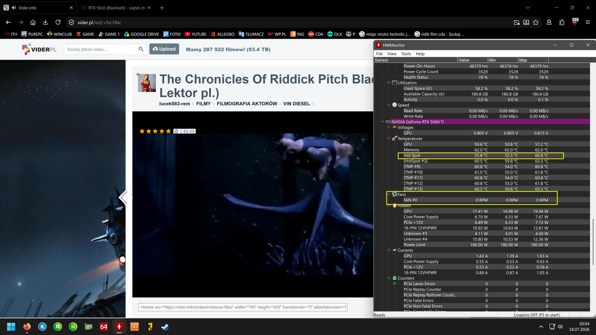Open the Tools menu in HWMonitor
The image size is (596, 335).
[x=406, y=54]
